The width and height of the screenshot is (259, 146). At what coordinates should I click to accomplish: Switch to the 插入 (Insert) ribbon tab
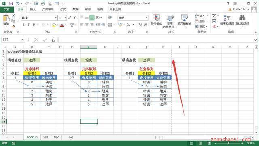point(33,9)
